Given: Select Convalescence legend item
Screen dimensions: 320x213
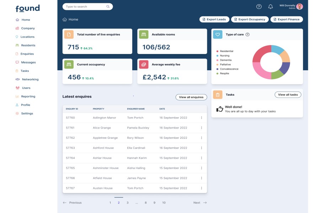Looking at the screenshot, I should pos(227,69).
